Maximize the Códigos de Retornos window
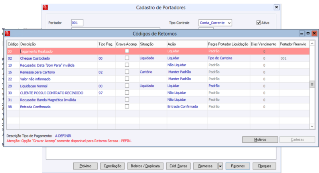Screen dimensions: 319x173 308,34
